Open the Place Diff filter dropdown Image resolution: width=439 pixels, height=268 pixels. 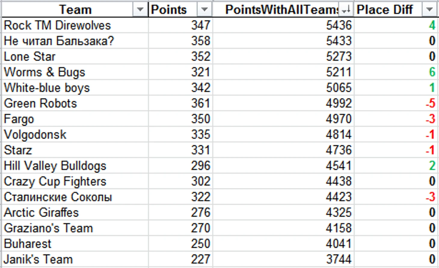coord(429,10)
